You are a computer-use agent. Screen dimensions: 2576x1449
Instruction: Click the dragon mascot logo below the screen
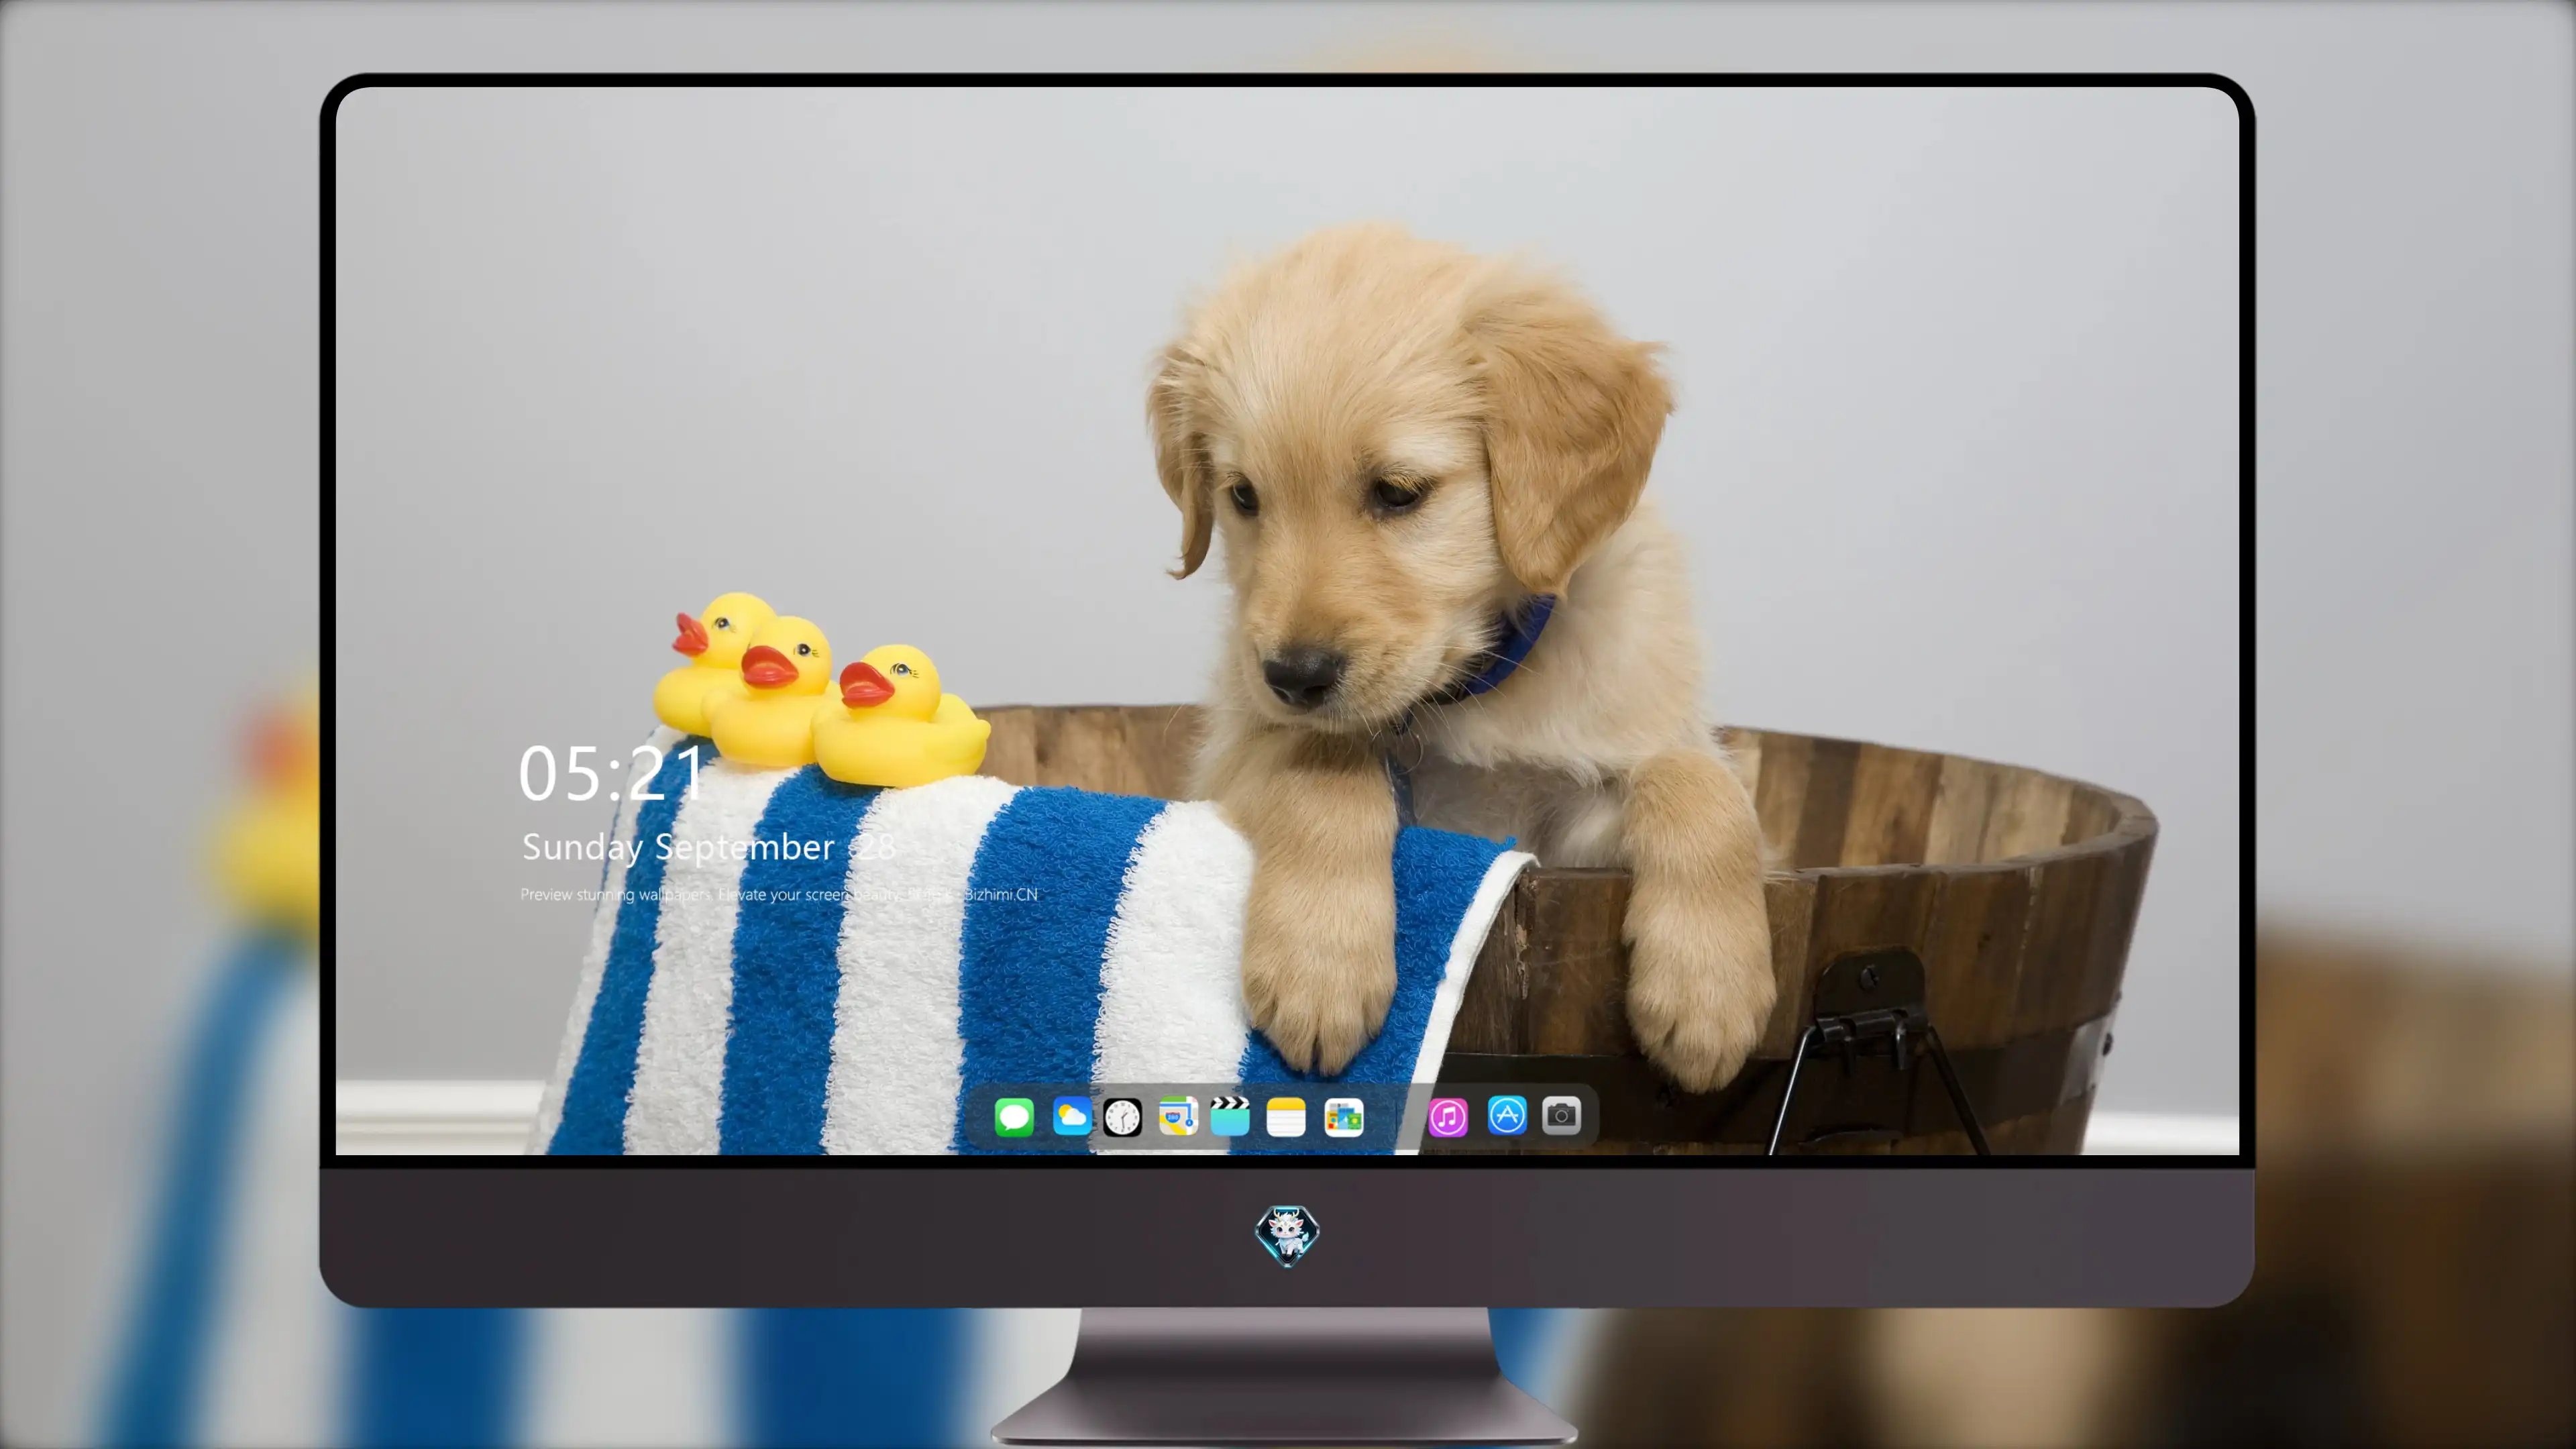point(1287,1235)
